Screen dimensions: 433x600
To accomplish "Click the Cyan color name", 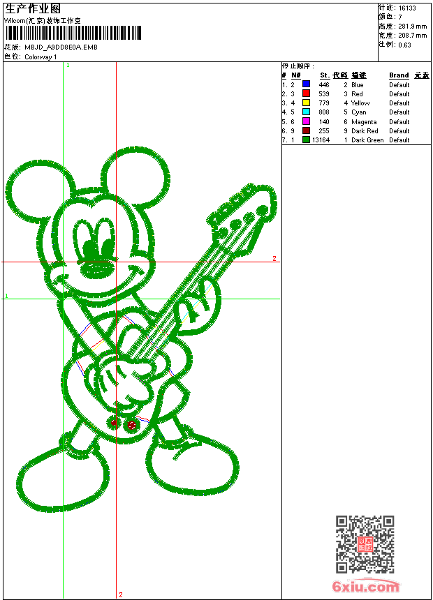I will coord(359,112).
